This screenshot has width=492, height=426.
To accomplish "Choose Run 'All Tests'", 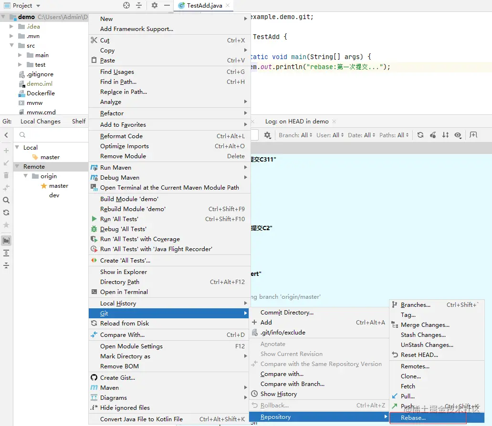I will pyautogui.click(x=169, y=219).
